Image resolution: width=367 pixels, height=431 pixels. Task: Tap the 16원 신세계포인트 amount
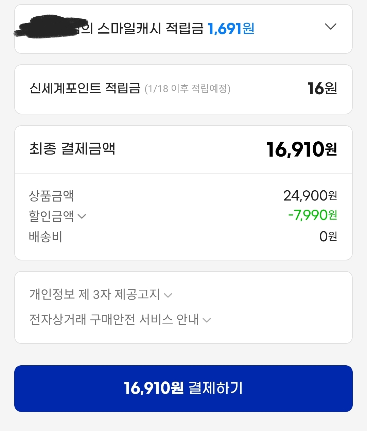pyautogui.click(x=322, y=89)
